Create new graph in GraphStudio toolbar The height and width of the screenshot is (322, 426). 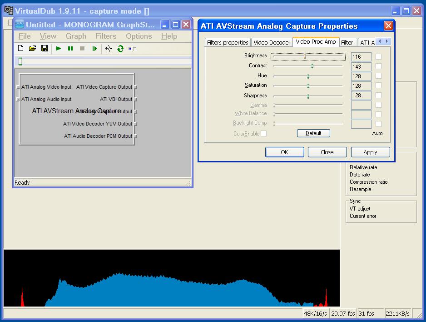[20, 49]
